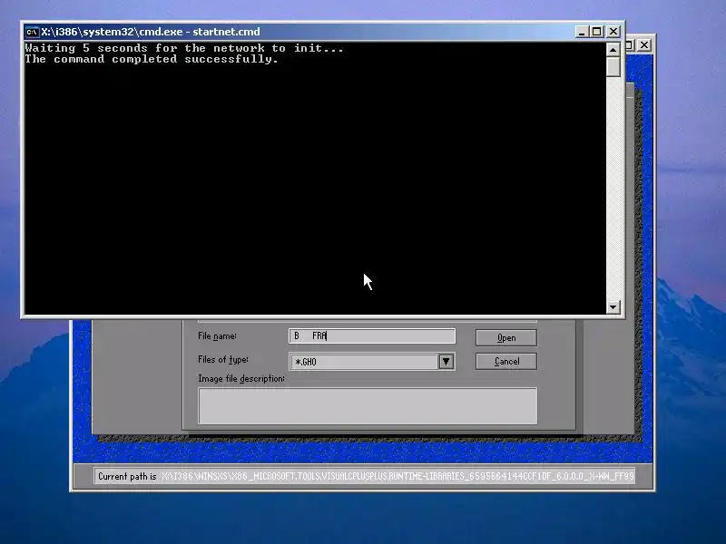Click the console scrollbar down arrow
726x544 pixels.
[613, 306]
